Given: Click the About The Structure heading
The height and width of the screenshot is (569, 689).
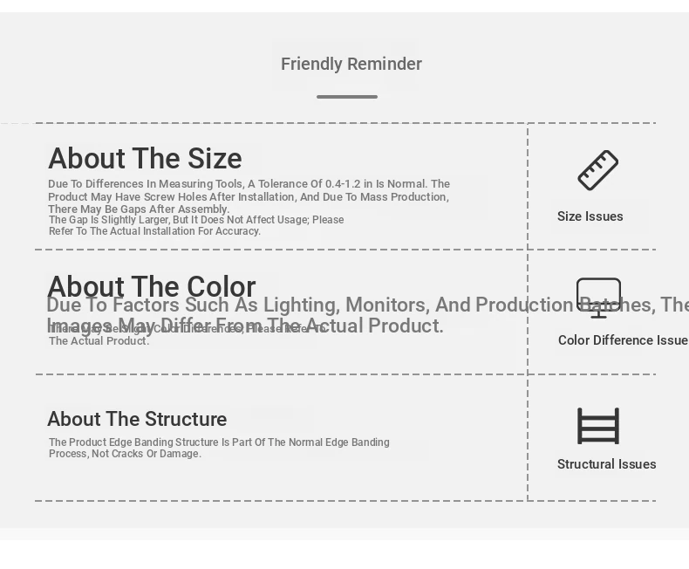Looking at the screenshot, I should [x=137, y=419].
